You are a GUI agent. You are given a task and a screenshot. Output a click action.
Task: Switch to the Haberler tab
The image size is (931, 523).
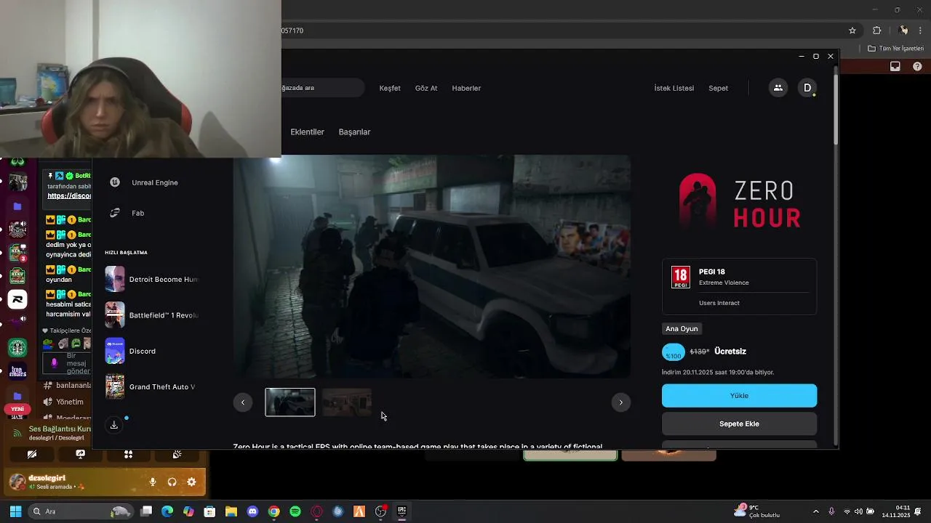tap(466, 88)
